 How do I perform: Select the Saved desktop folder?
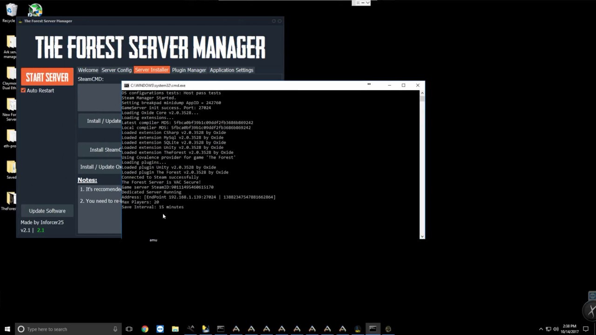[x=11, y=170]
